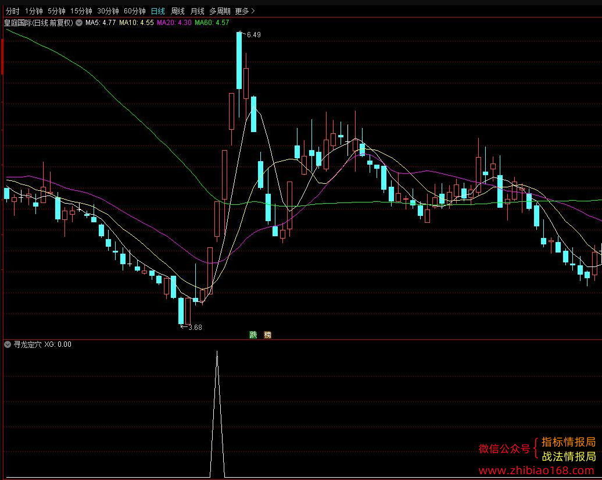
Task: Expand the 更多 period options
Action: (x=245, y=11)
